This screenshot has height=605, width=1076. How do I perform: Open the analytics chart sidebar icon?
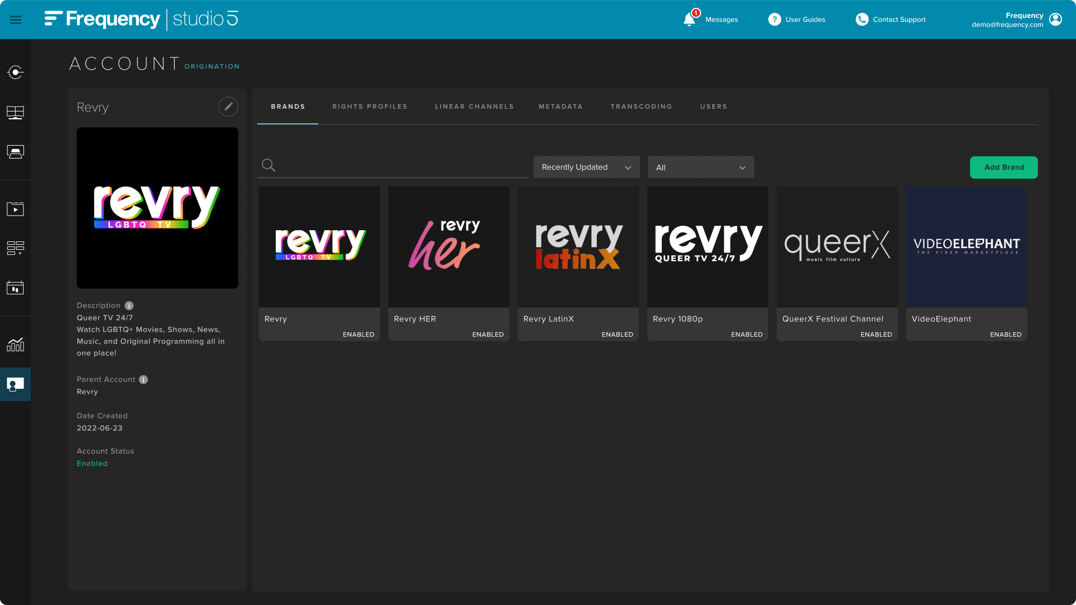pyautogui.click(x=15, y=345)
